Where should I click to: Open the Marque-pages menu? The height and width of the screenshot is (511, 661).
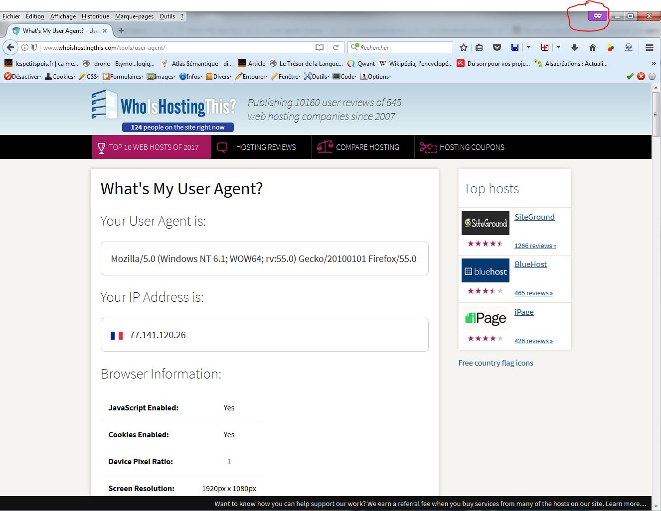(134, 16)
